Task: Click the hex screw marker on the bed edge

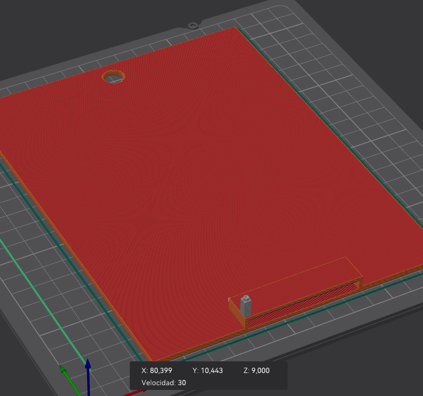Action: [x=193, y=26]
